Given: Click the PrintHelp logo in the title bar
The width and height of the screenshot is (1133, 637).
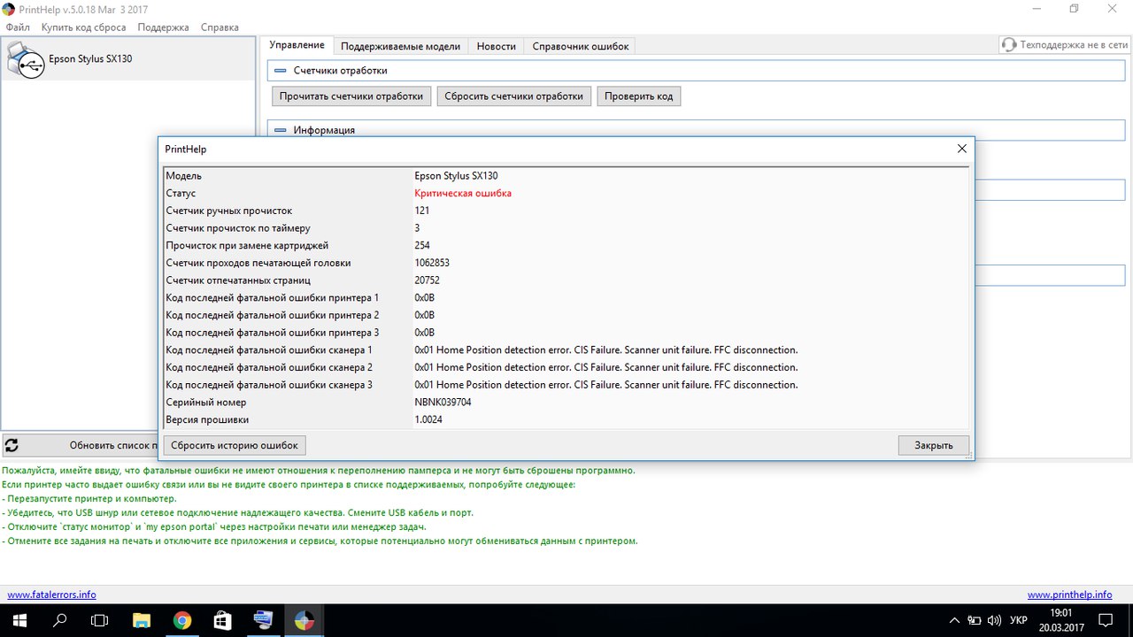Looking at the screenshot, I should pyautogui.click(x=8, y=8).
